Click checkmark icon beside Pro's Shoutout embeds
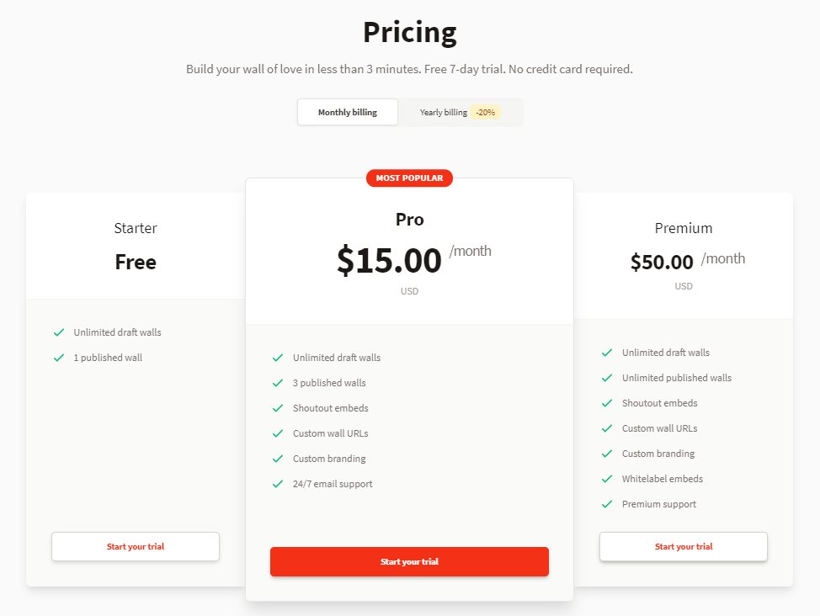The image size is (820, 616). pyautogui.click(x=278, y=408)
